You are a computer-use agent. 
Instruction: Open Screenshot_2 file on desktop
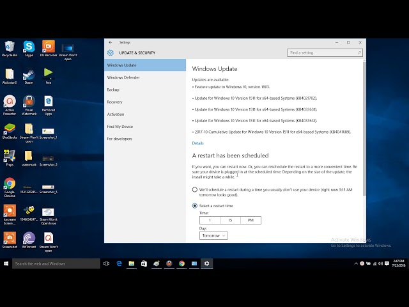tap(49, 161)
